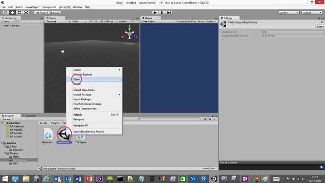This screenshot has height=183, width=325.
Task: Adjust the asset icon size slider
Action: click(209, 169)
